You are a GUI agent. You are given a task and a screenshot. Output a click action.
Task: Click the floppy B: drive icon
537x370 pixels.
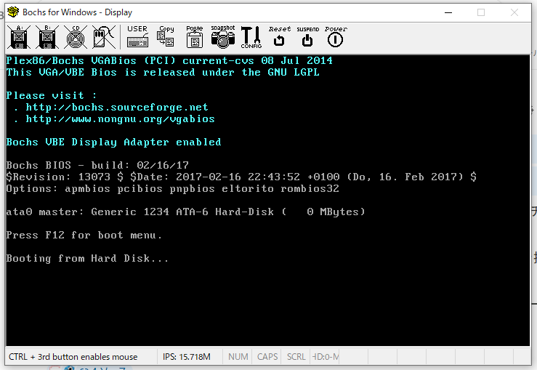pyautogui.click(x=47, y=37)
